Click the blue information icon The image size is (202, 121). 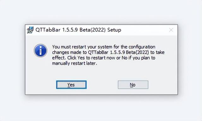click(40, 50)
